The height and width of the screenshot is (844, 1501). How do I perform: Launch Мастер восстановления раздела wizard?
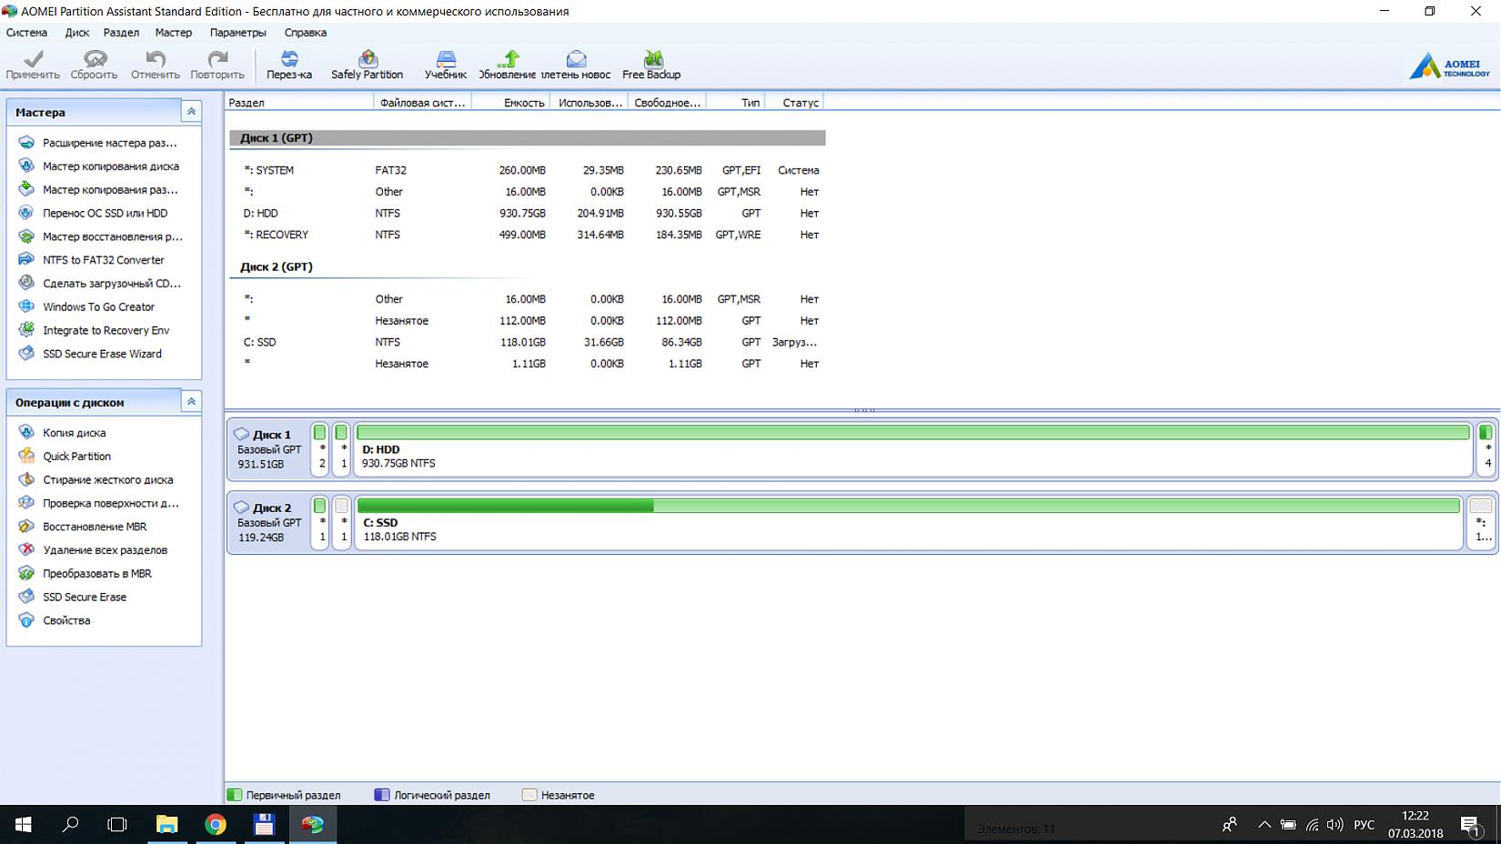point(112,237)
